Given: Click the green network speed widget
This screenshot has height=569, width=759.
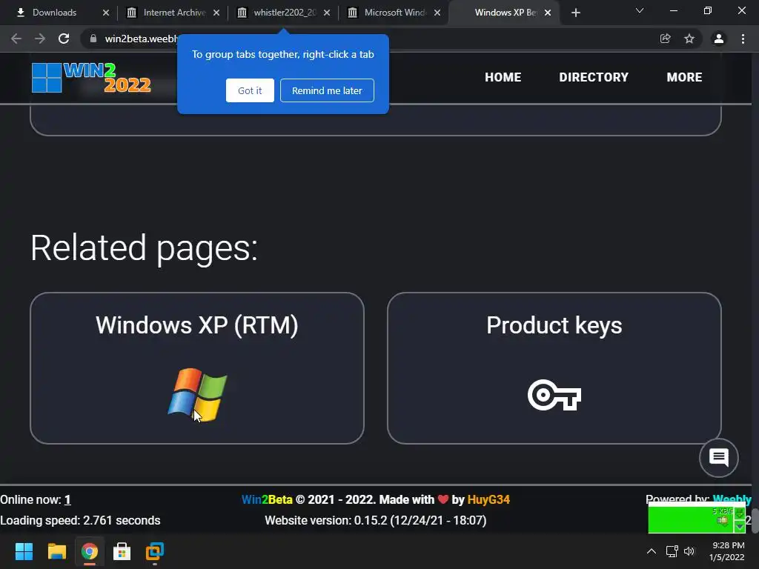Looking at the screenshot, I should [x=697, y=518].
